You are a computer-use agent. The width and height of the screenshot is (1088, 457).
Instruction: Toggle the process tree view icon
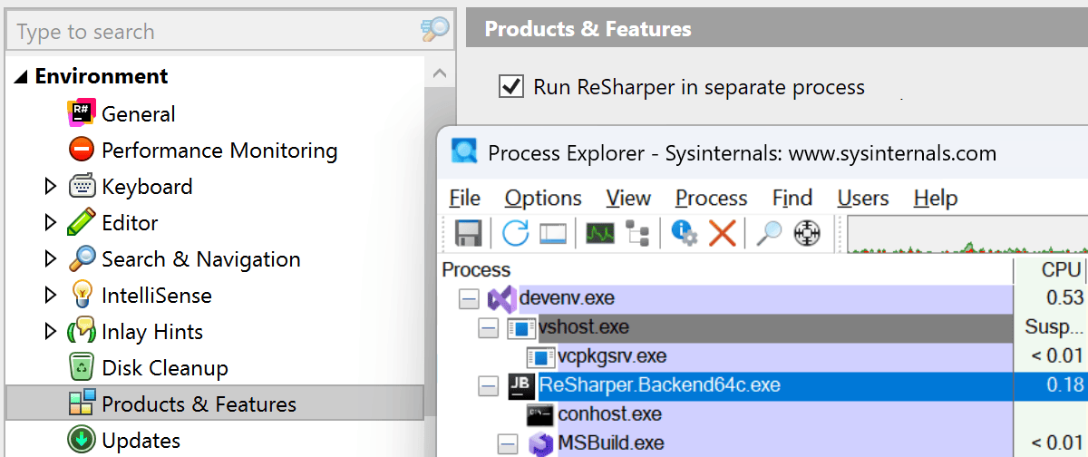tap(638, 233)
